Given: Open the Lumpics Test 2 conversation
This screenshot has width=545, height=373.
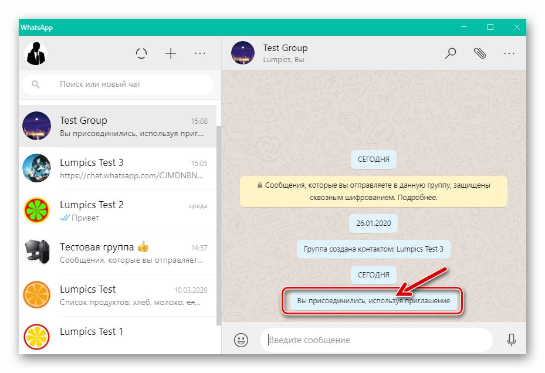Looking at the screenshot, I should 117,211.
